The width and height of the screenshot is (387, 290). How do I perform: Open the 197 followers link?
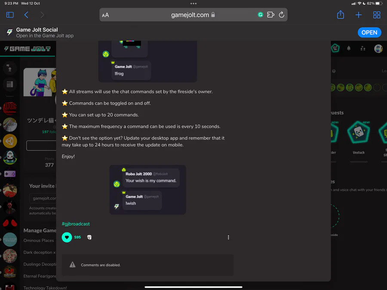(49, 132)
